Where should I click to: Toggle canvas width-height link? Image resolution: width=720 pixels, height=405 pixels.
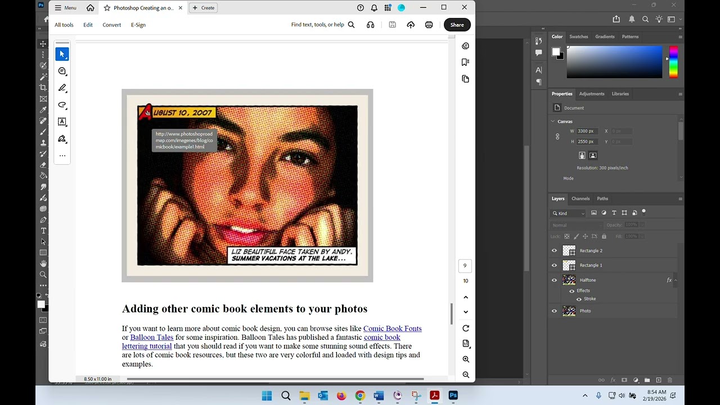(x=557, y=137)
